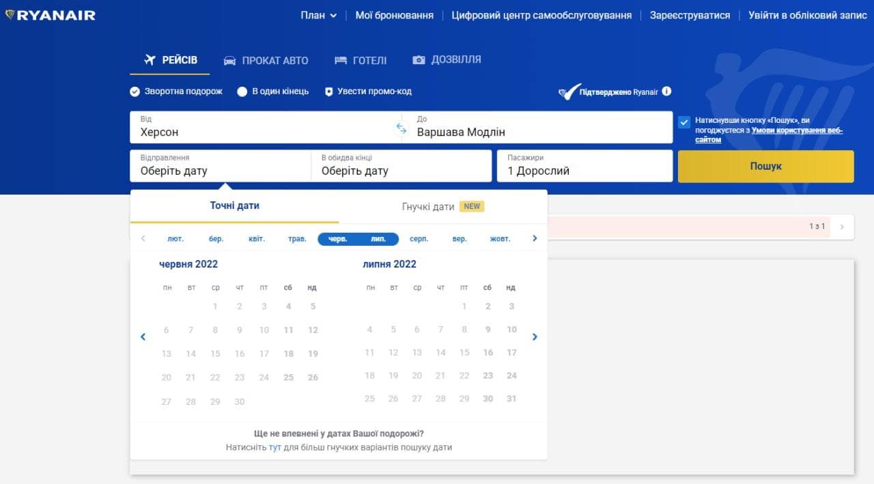Click the hotels bed icon
The image size is (874, 484).
coord(341,61)
